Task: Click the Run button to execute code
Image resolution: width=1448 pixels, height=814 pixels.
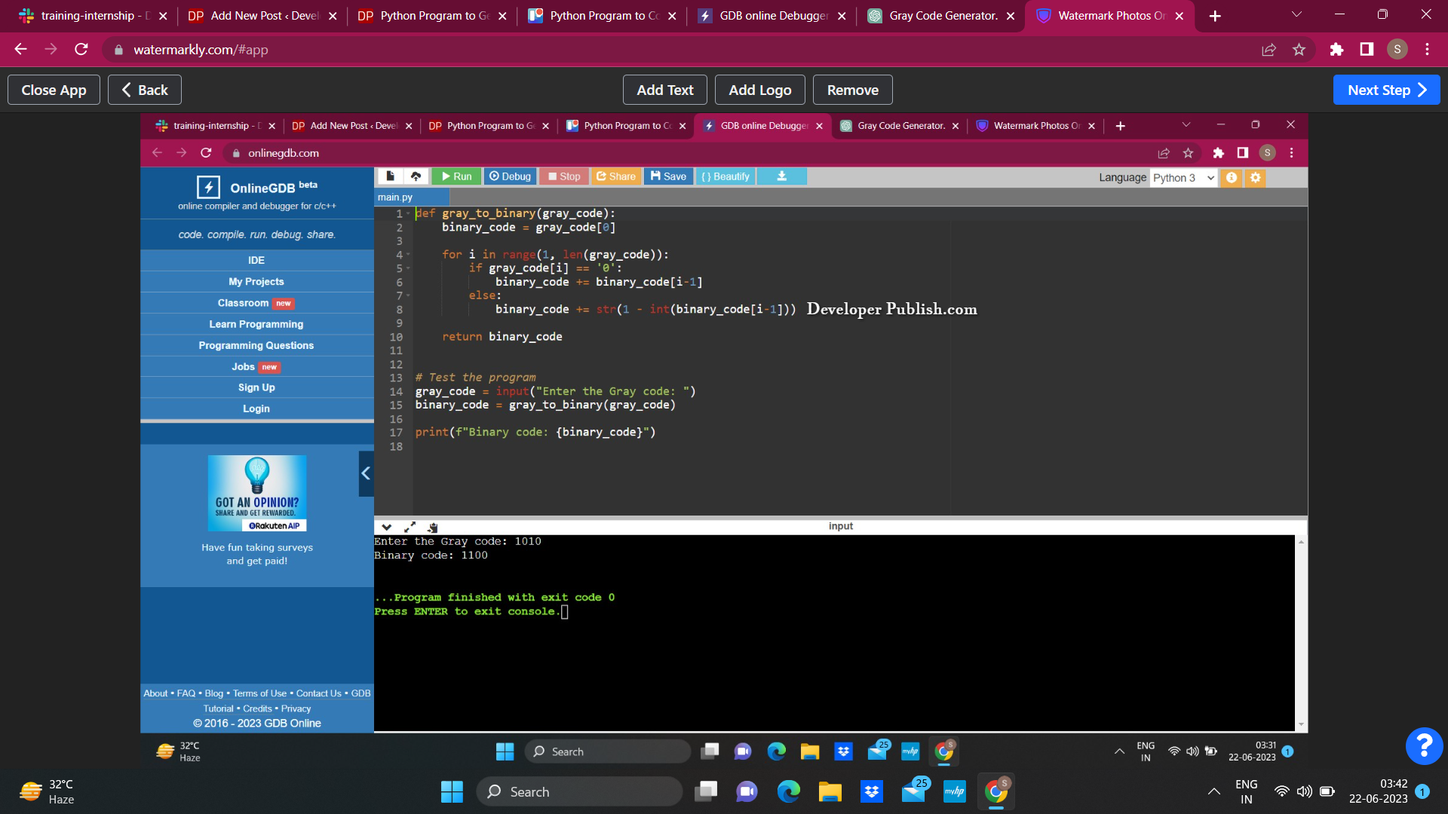Action: click(x=456, y=176)
